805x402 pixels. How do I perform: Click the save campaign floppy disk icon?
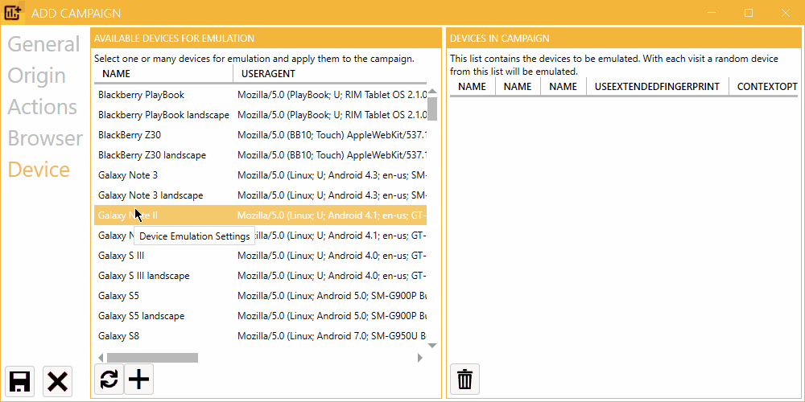point(20,382)
